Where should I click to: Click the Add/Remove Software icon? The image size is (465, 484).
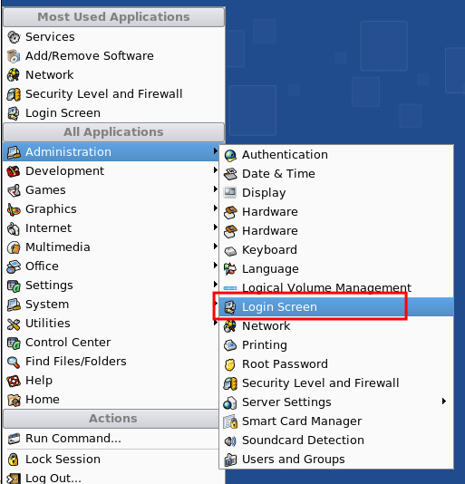(14, 56)
